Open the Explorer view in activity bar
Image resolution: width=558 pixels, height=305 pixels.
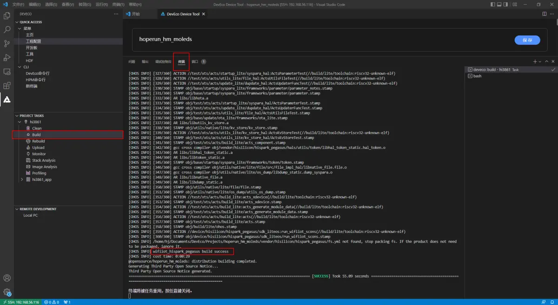click(7, 16)
